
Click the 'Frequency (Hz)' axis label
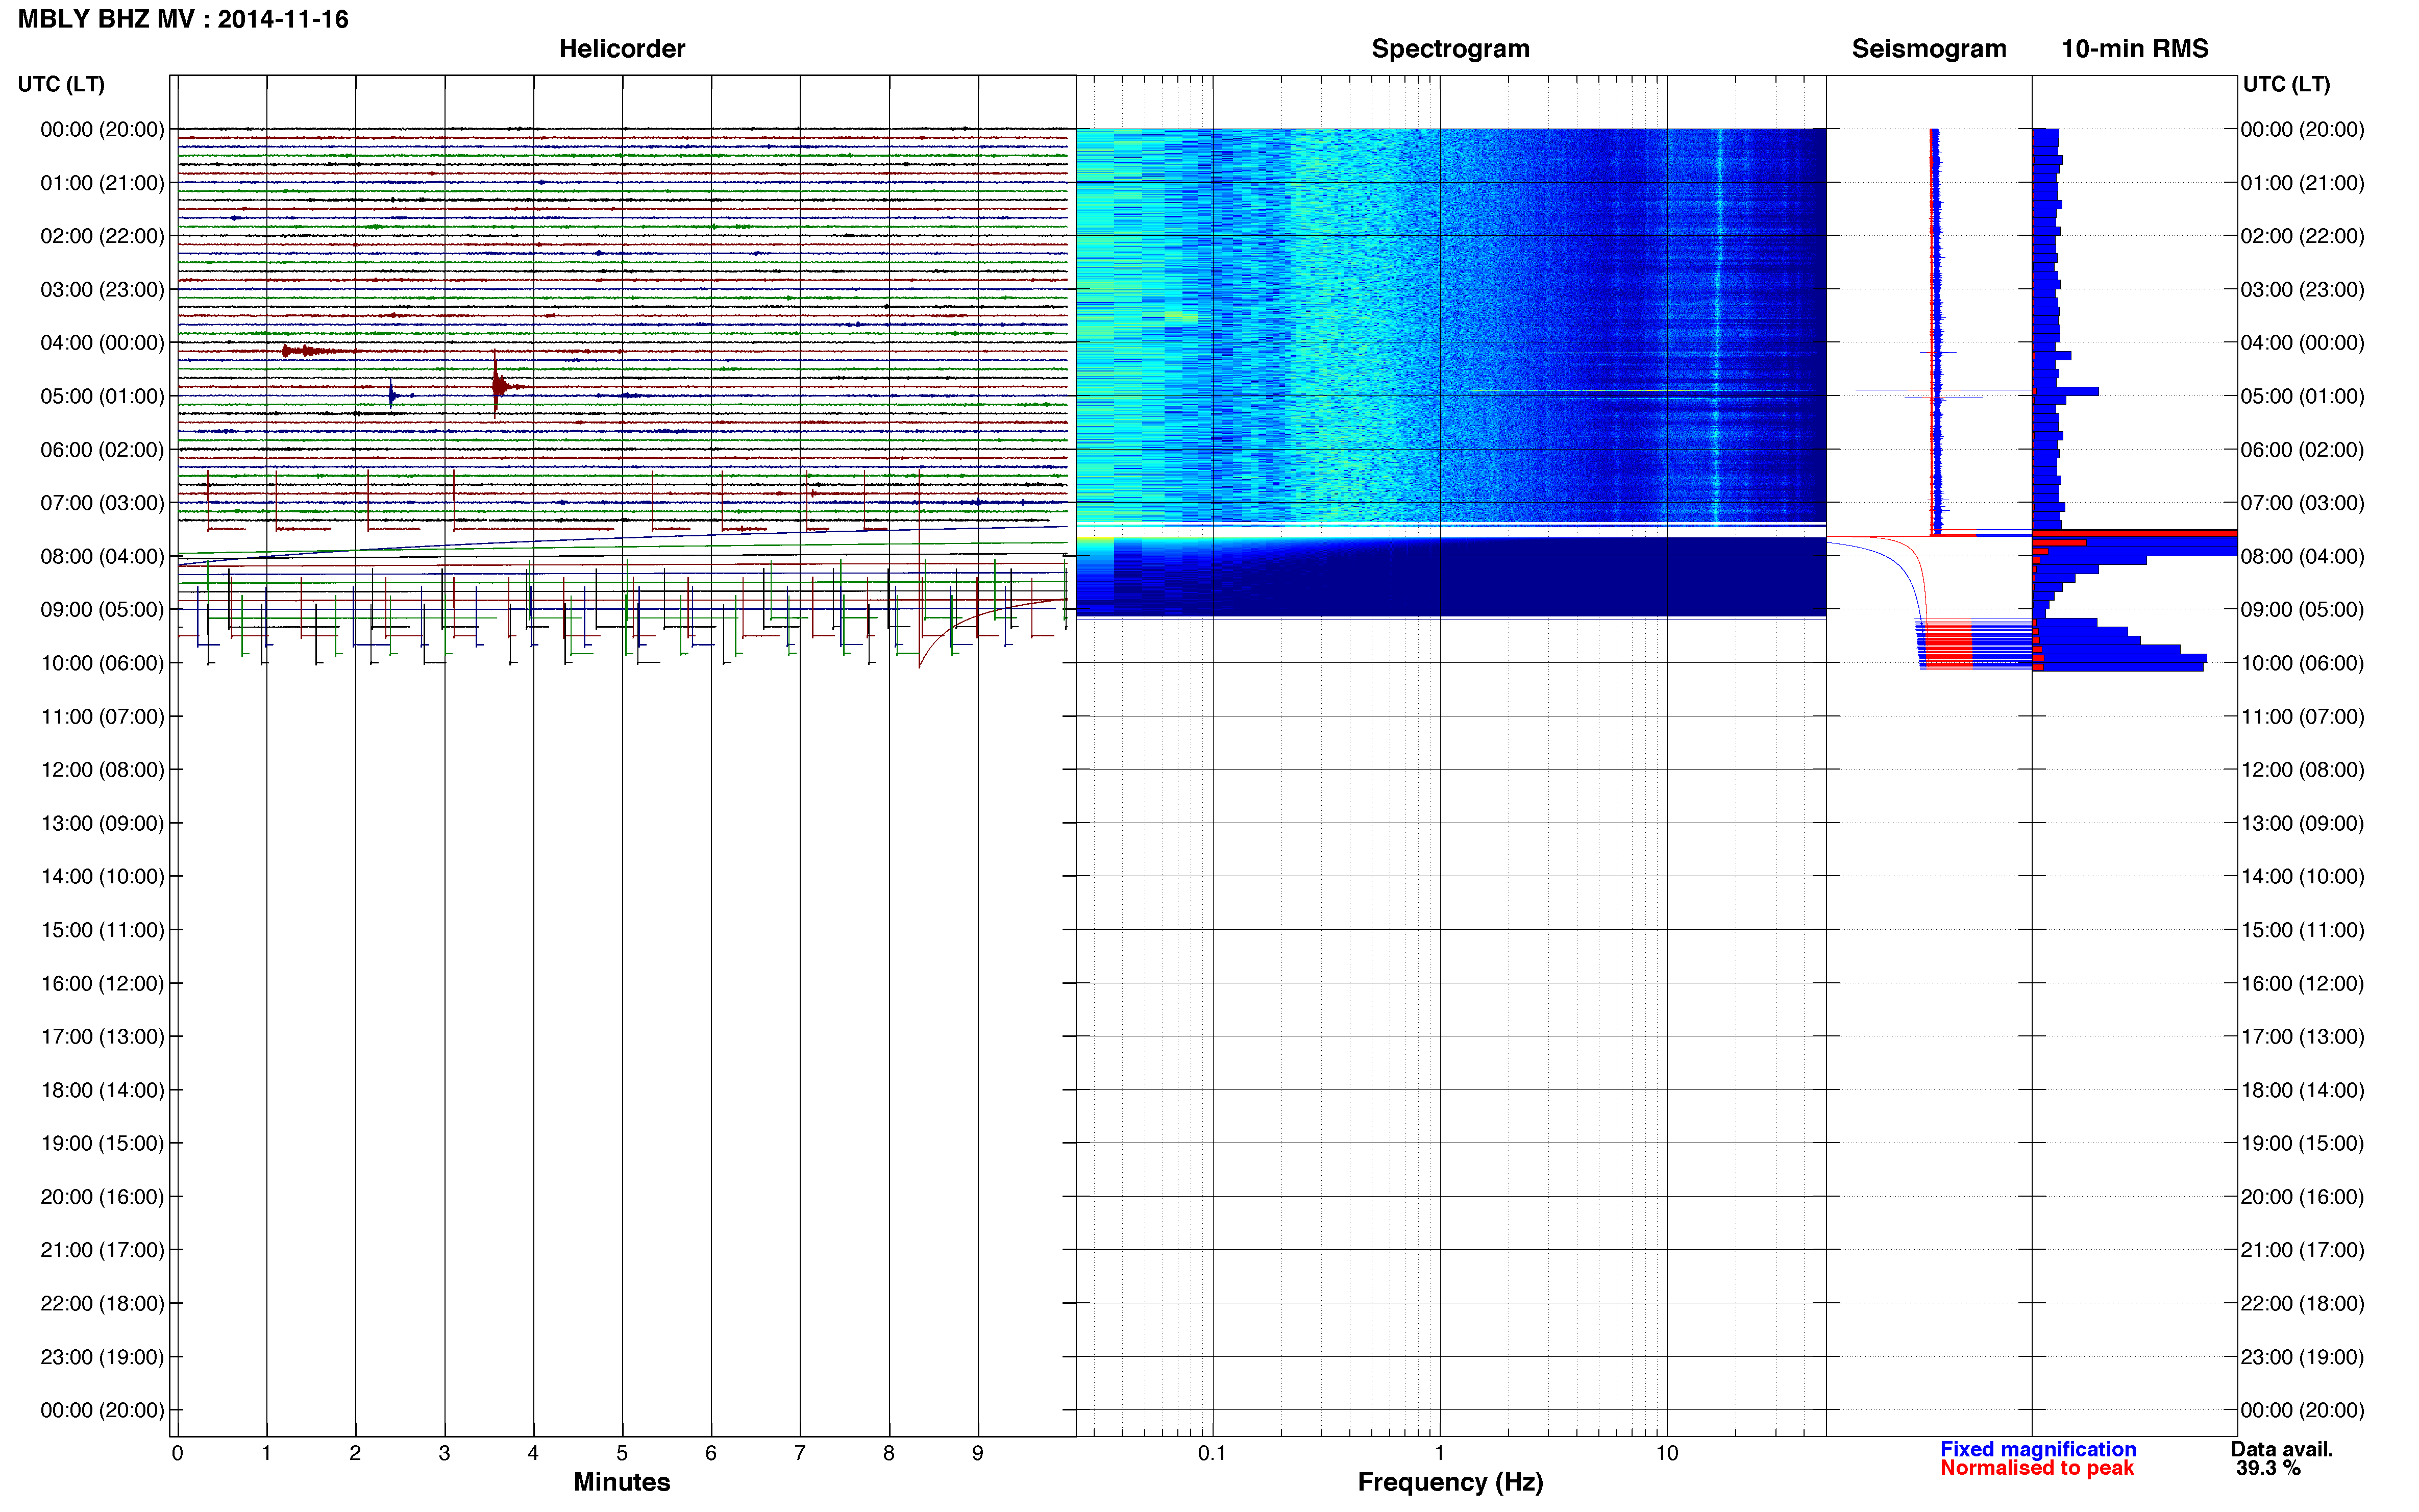[1450, 1482]
